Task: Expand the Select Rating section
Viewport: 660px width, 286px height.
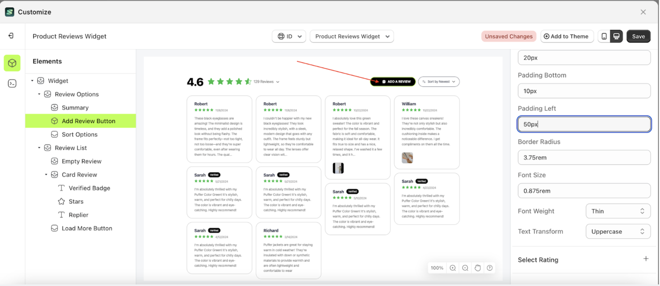Action: click(646, 259)
